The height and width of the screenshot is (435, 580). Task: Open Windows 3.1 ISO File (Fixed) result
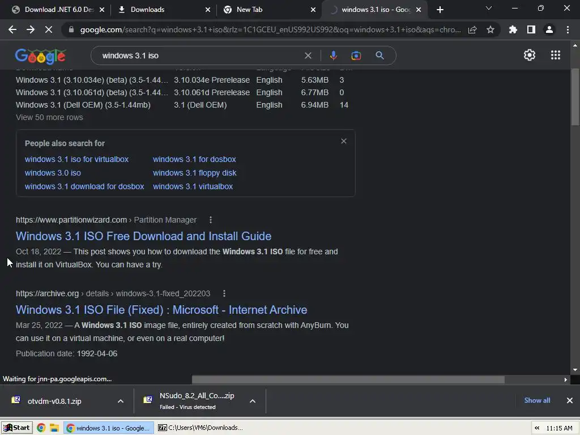pyautogui.click(x=161, y=310)
